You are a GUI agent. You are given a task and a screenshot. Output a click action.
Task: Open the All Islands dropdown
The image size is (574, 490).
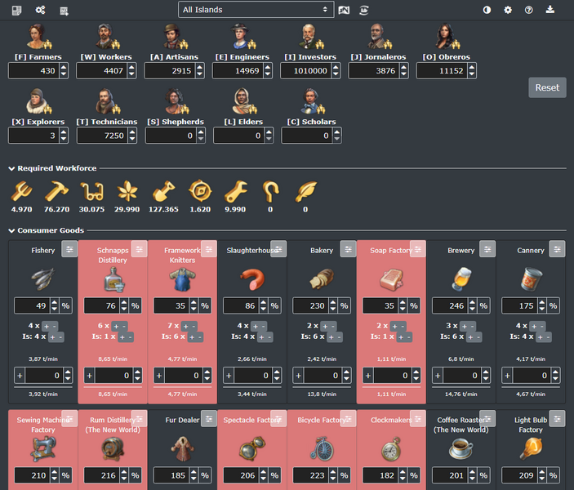[x=256, y=10]
